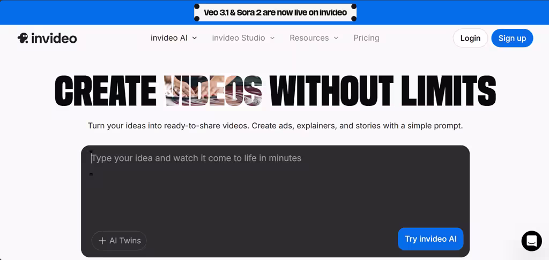Go to the Pricing page
Screen dimensions: 549x260
[x=366, y=38]
